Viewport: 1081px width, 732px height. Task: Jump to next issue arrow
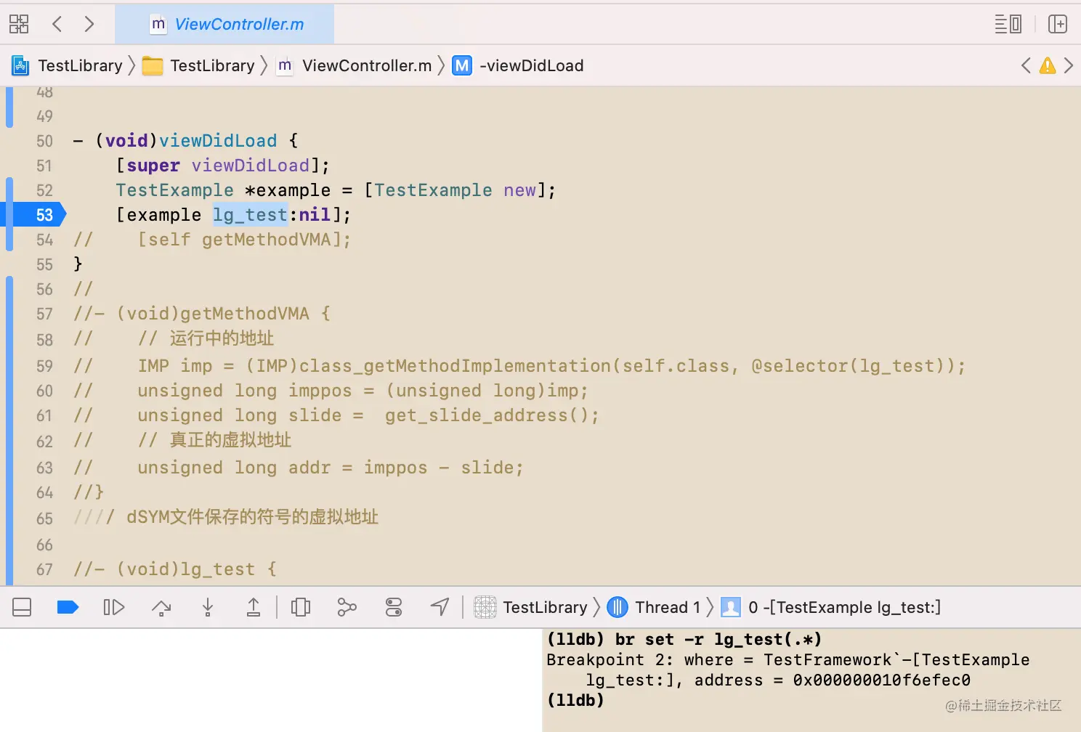(x=1069, y=65)
